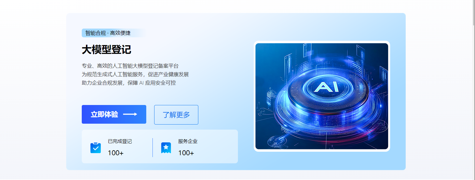The height and width of the screenshot is (180, 475).
Task: Click the 大模型登记 heading
Action: pyautogui.click(x=106, y=50)
